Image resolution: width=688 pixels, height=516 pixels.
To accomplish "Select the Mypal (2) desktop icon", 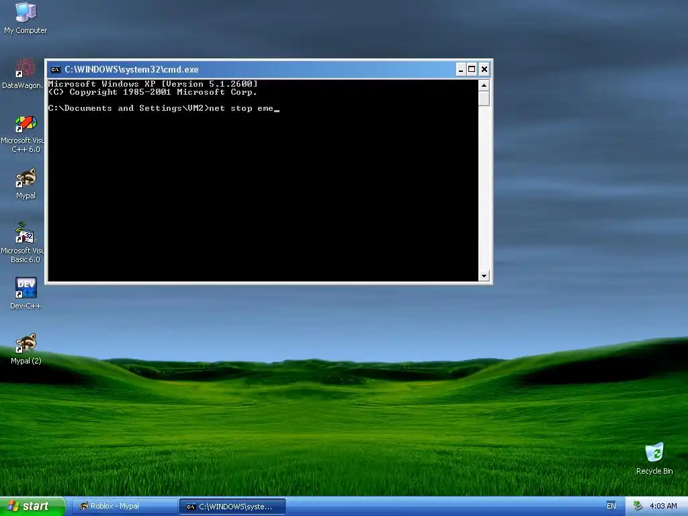I will tap(26, 349).
